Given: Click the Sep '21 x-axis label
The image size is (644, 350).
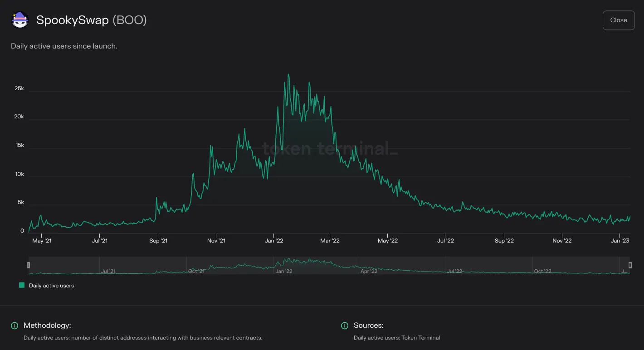Looking at the screenshot, I should click(158, 241).
